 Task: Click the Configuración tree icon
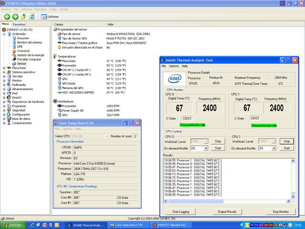pyautogui.click(x=9, y=114)
